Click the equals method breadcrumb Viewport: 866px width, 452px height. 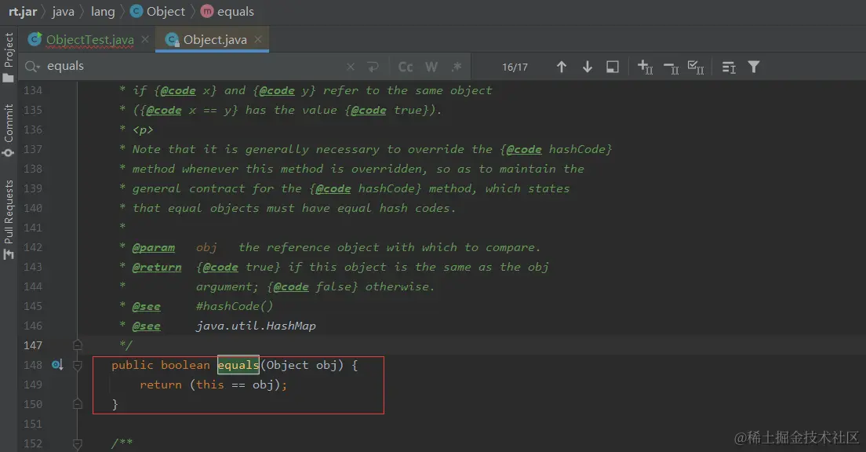coord(227,12)
